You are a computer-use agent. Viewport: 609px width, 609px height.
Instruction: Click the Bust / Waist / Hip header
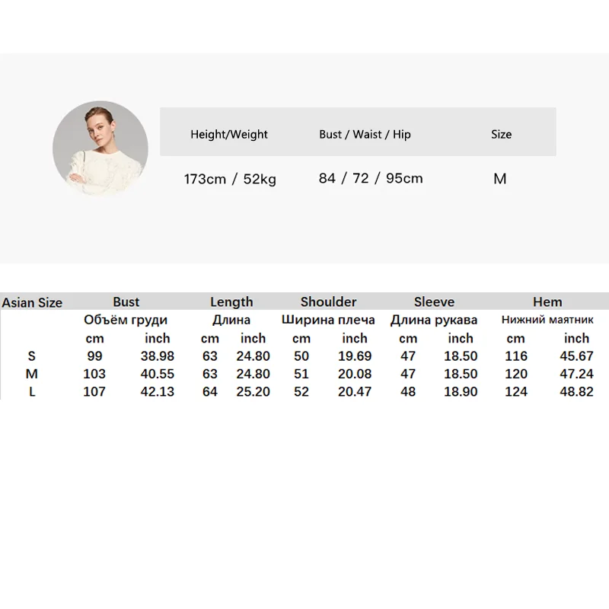pyautogui.click(x=365, y=135)
